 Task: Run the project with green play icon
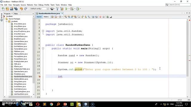[66, 9]
